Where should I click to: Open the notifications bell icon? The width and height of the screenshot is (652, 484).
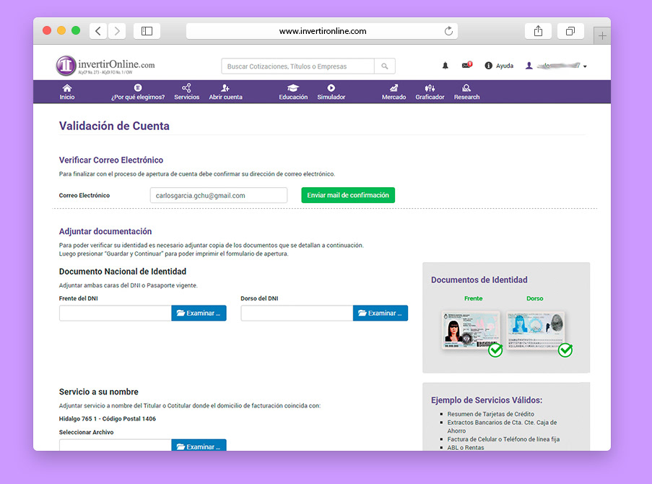point(445,66)
